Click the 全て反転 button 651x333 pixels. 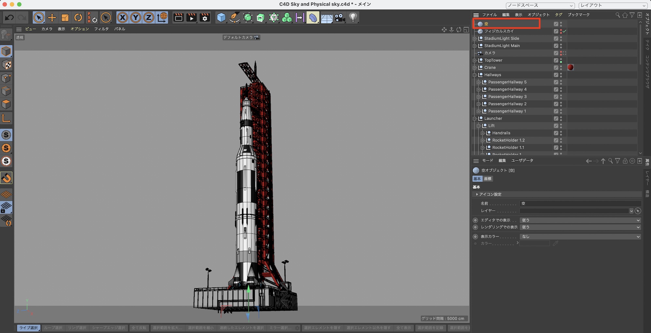(x=139, y=328)
